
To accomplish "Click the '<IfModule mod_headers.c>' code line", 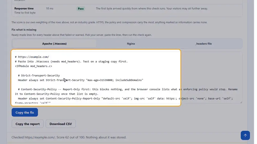I will click(33, 66).
